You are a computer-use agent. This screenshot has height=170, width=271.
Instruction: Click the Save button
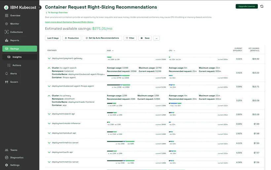pos(145,38)
